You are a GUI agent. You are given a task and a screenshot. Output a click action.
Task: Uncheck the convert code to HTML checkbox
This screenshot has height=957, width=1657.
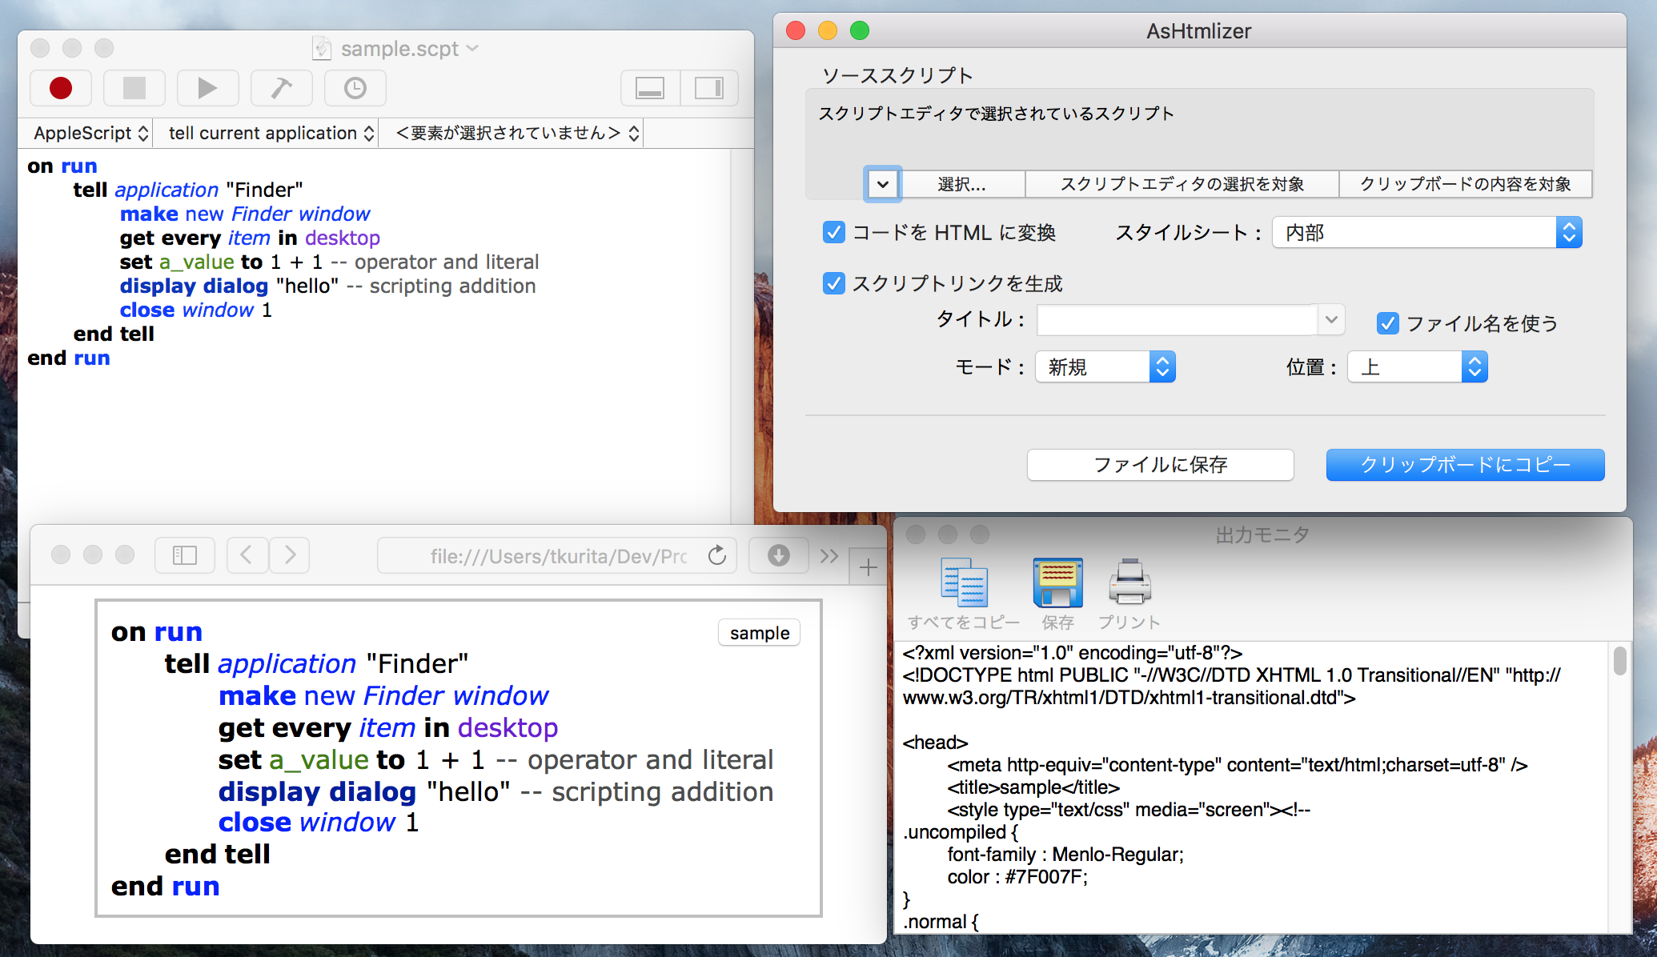834,233
